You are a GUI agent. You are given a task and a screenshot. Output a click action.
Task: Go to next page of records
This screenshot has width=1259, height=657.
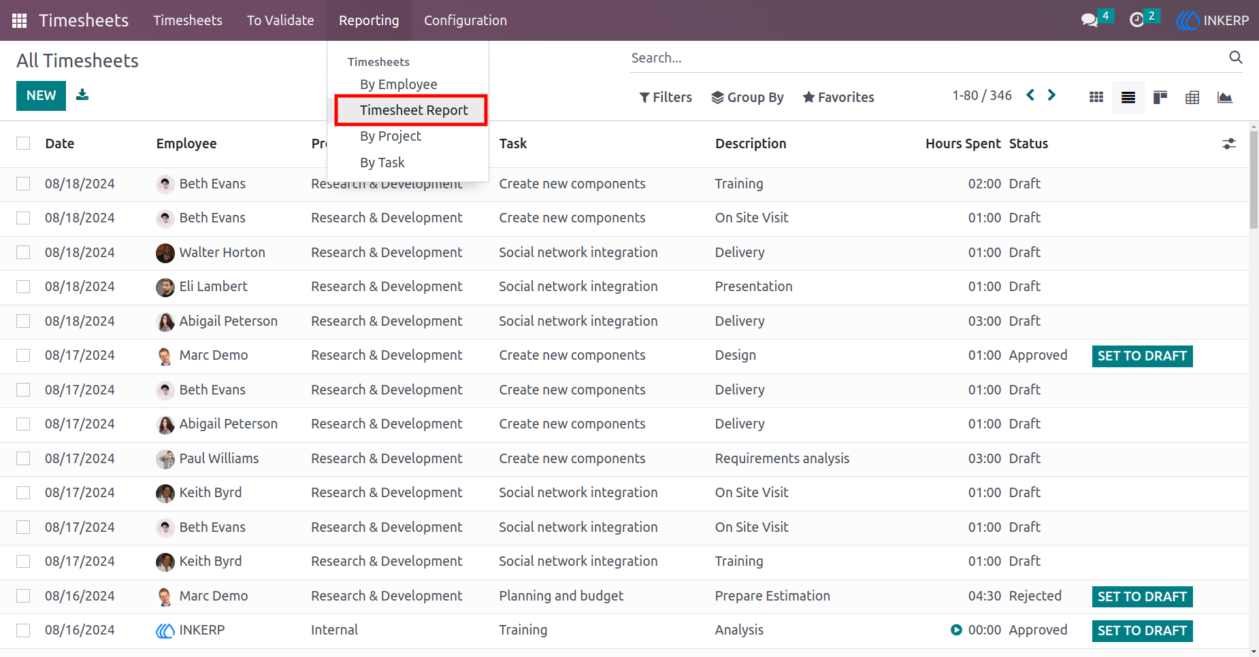(1051, 95)
